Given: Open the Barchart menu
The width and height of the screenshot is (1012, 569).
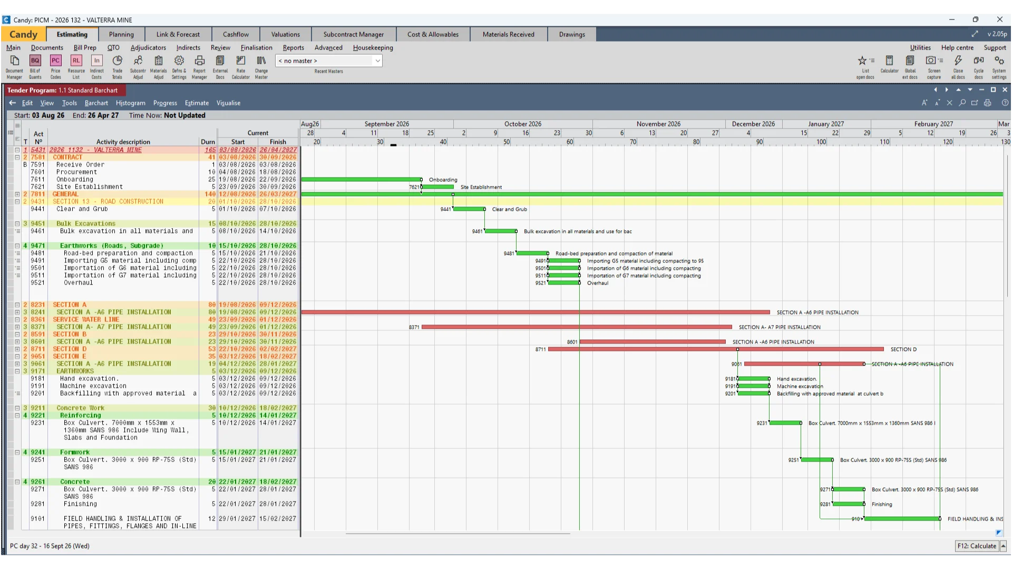Looking at the screenshot, I should (x=96, y=103).
